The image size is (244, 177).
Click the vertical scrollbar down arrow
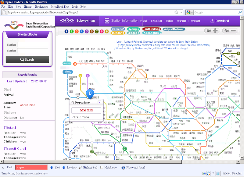(x=242, y=158)
